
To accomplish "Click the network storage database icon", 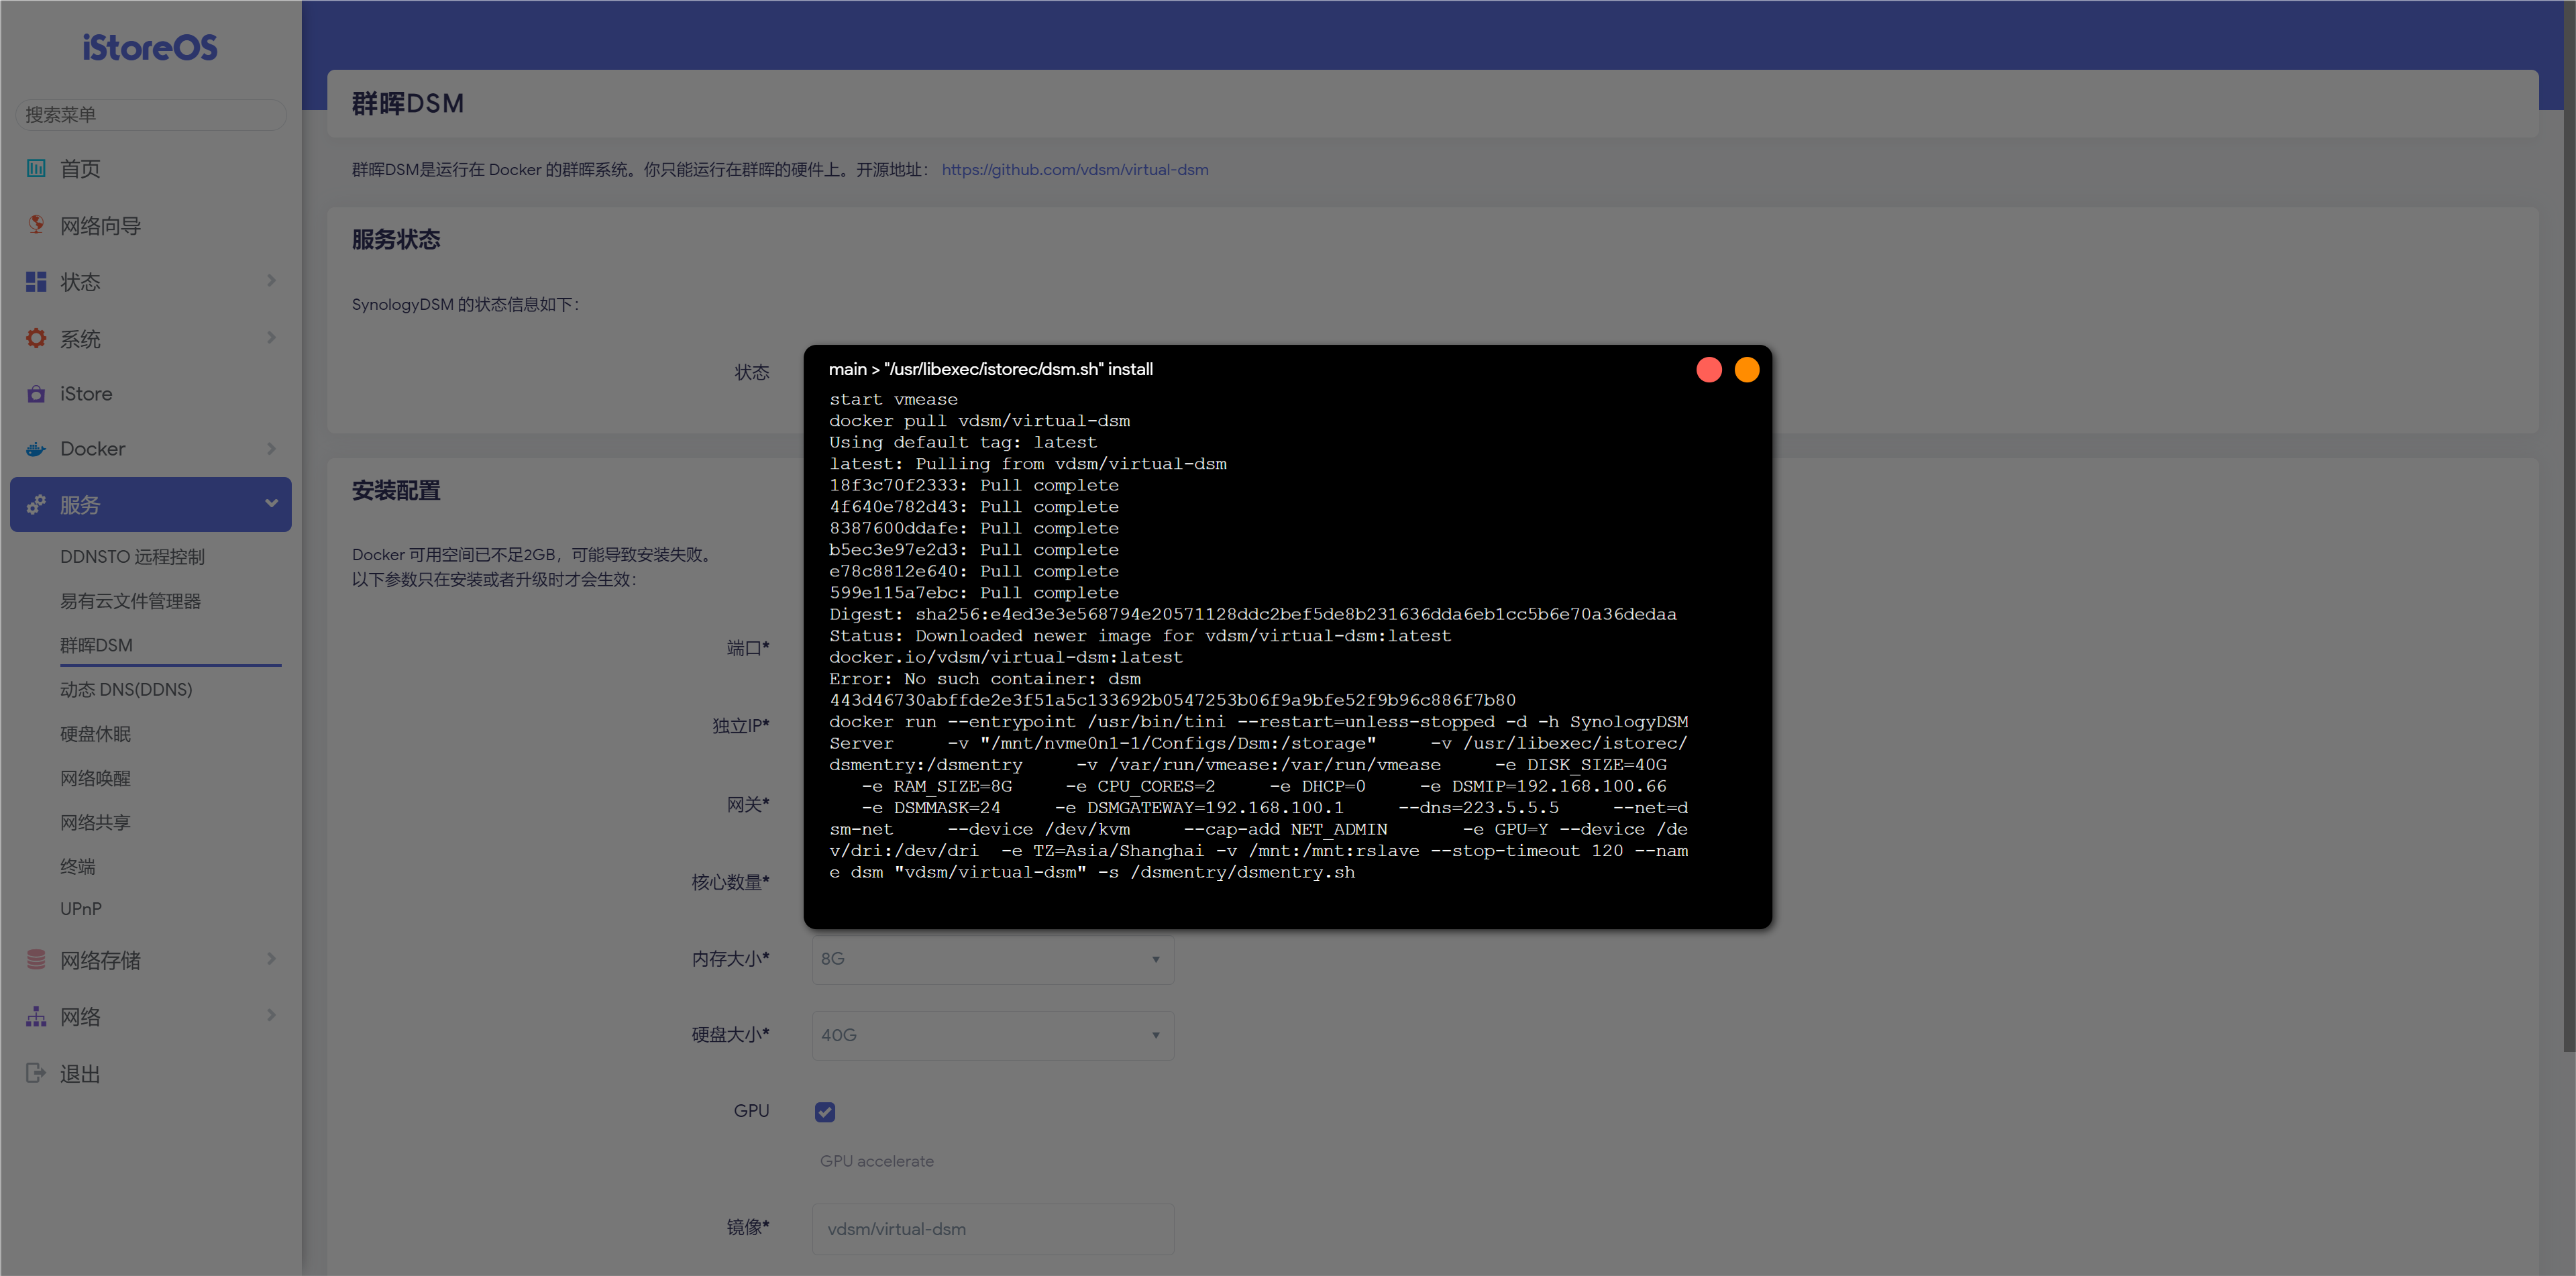I will point(36,959).
